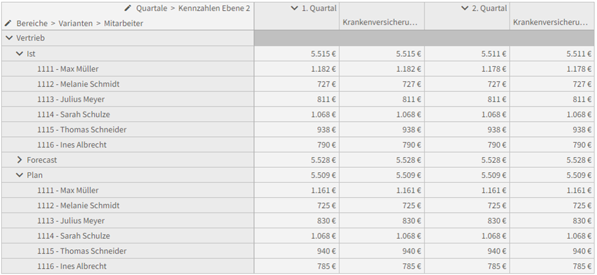Image resolution: width=597 pixels, height=275 pixels.
Task: Click the pencil icon beside Bereiche header
Action: click(8, 23)
